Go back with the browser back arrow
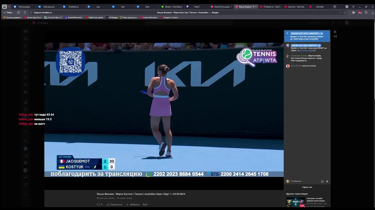The image size is (375, 210). [4, 13]
